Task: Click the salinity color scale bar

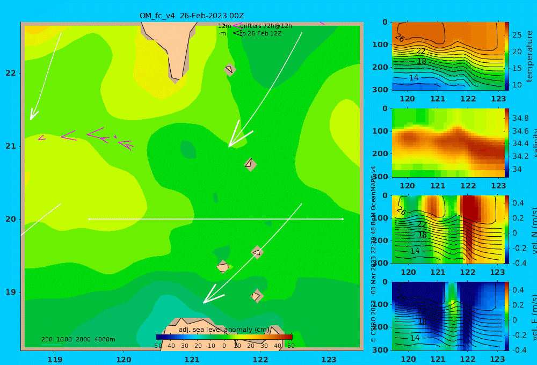Action: (x=507, y=143)
